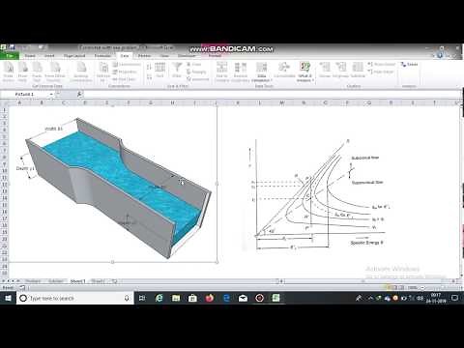Clear the applied filter
The width and height of the screenshot is (464, 348).
point(194,65)
